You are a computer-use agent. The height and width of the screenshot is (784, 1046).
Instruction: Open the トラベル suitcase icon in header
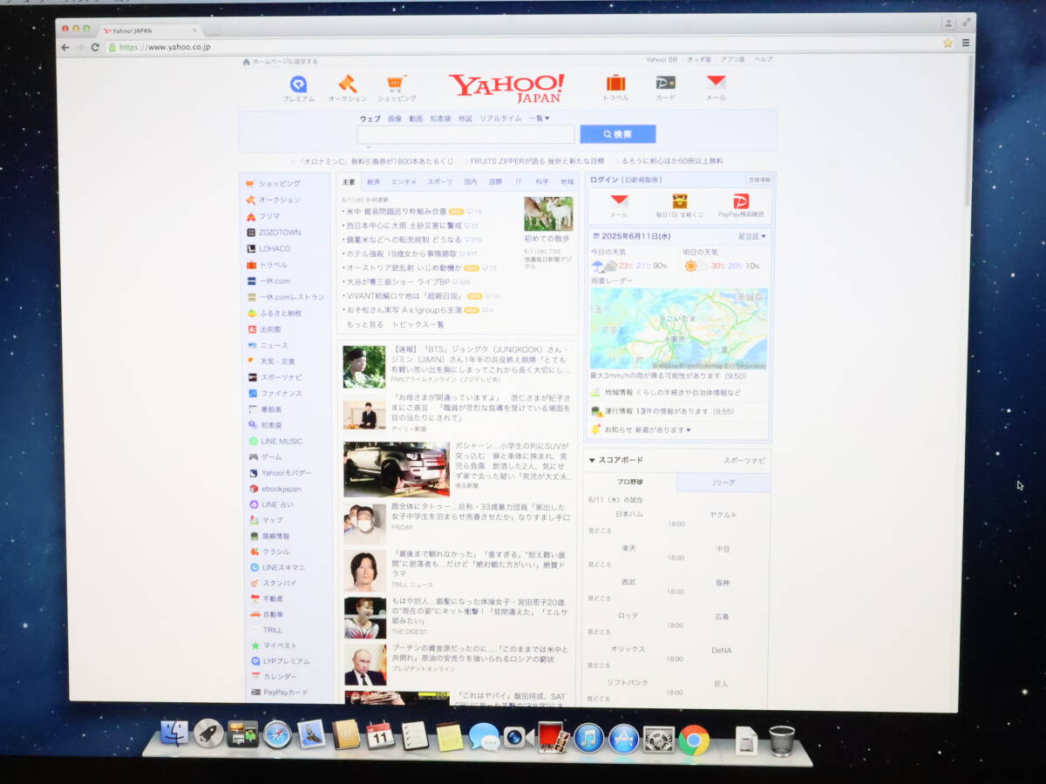pos(615,84)
